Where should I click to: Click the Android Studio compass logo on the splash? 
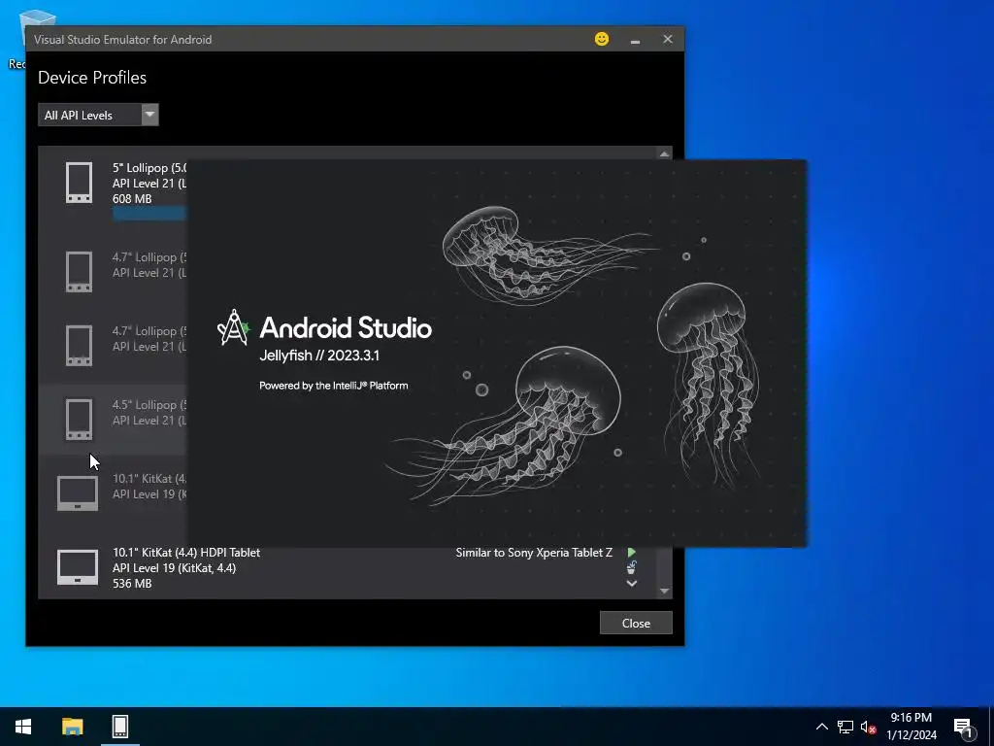(233, 327)
